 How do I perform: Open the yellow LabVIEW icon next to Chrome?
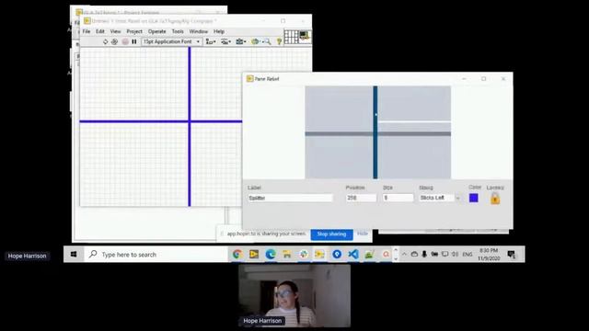tap(254, 255)
